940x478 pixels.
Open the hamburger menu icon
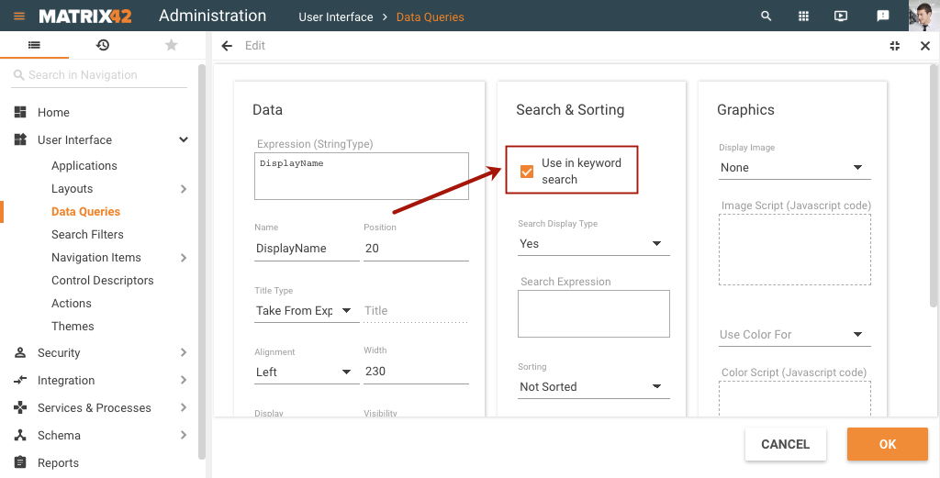19,17
